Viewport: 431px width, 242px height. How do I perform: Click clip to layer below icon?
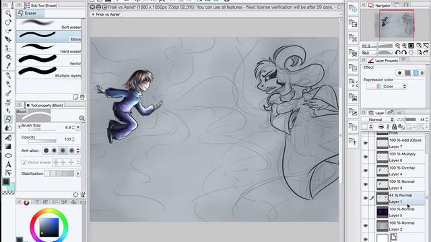point(381,126)
